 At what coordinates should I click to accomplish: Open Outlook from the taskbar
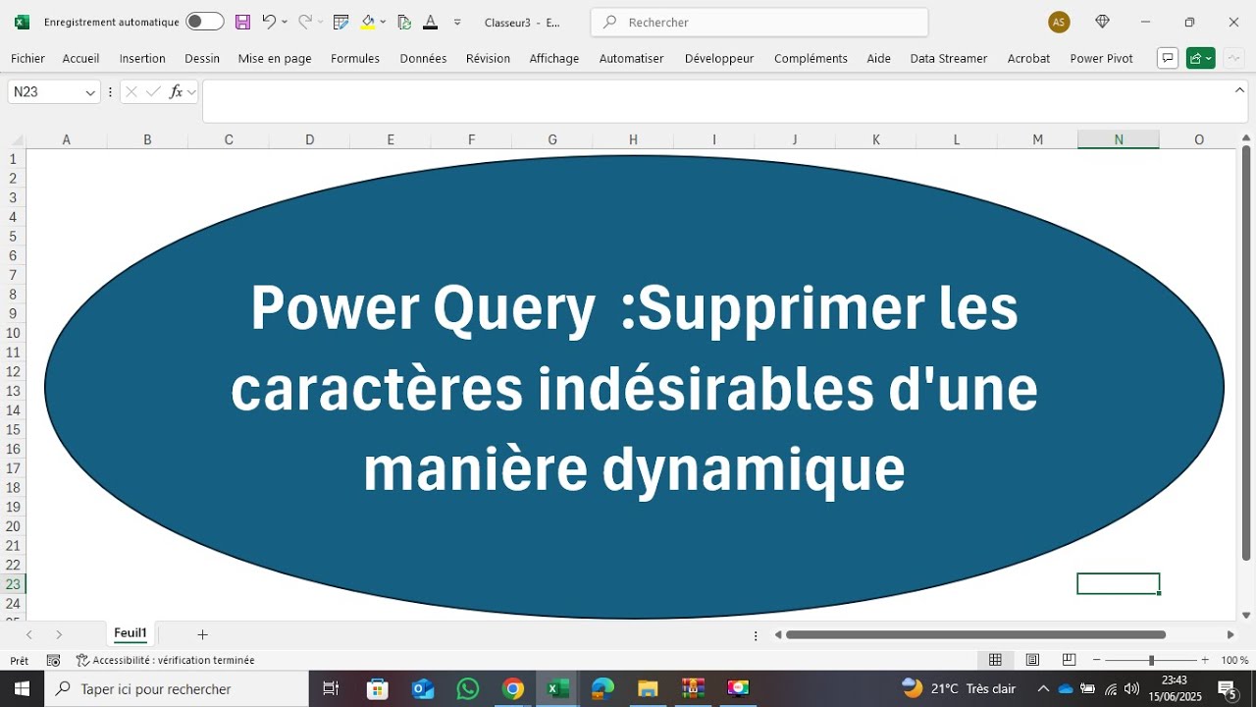click(423, 688)
